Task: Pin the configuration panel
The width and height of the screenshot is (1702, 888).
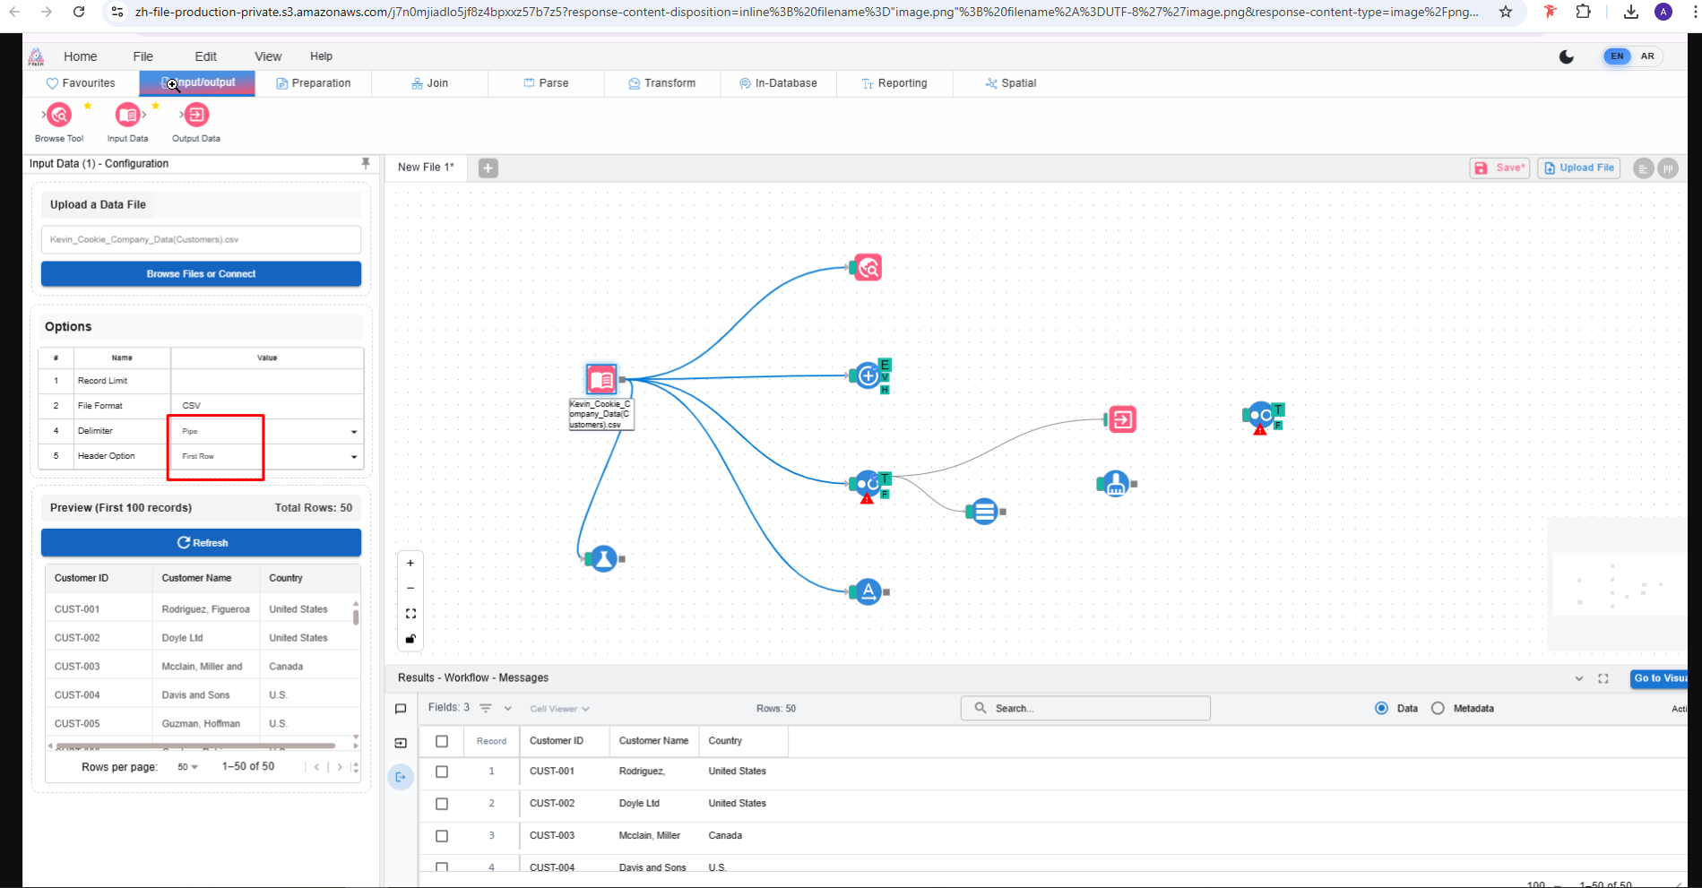Action: (365, 163)
